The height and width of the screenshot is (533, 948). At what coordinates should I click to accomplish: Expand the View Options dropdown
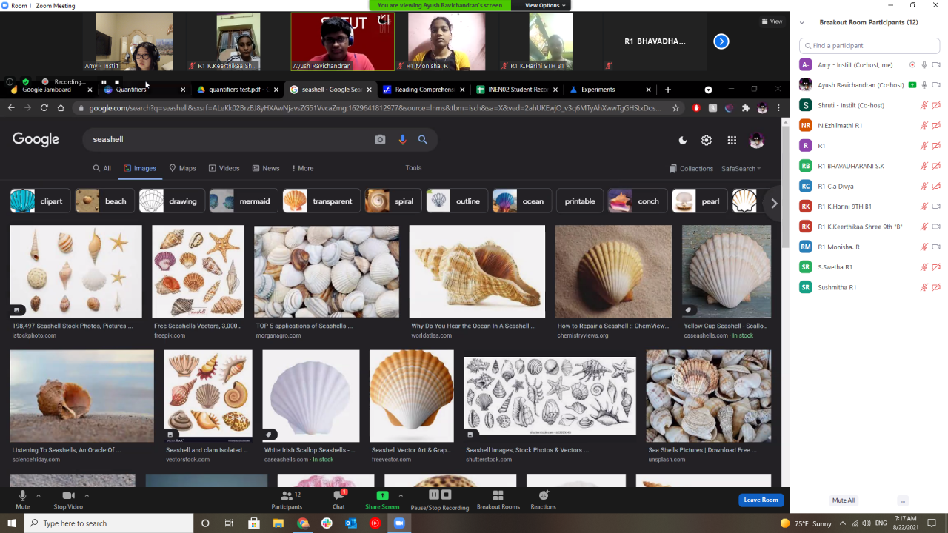545,5
